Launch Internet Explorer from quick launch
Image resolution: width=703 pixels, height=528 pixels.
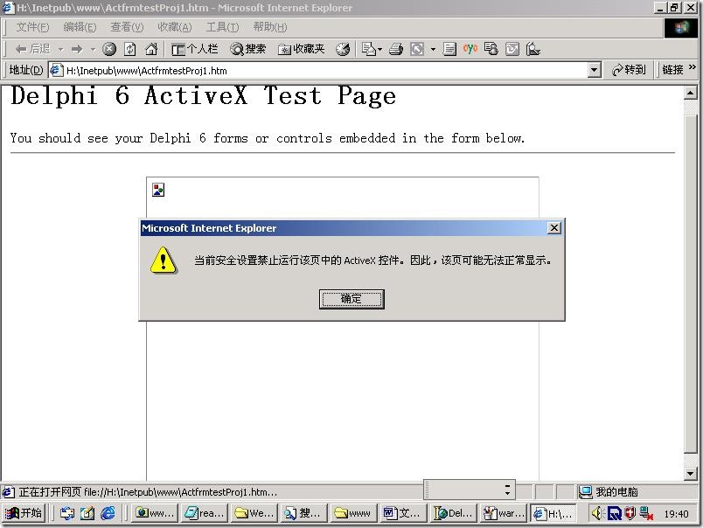click(108, 513)
